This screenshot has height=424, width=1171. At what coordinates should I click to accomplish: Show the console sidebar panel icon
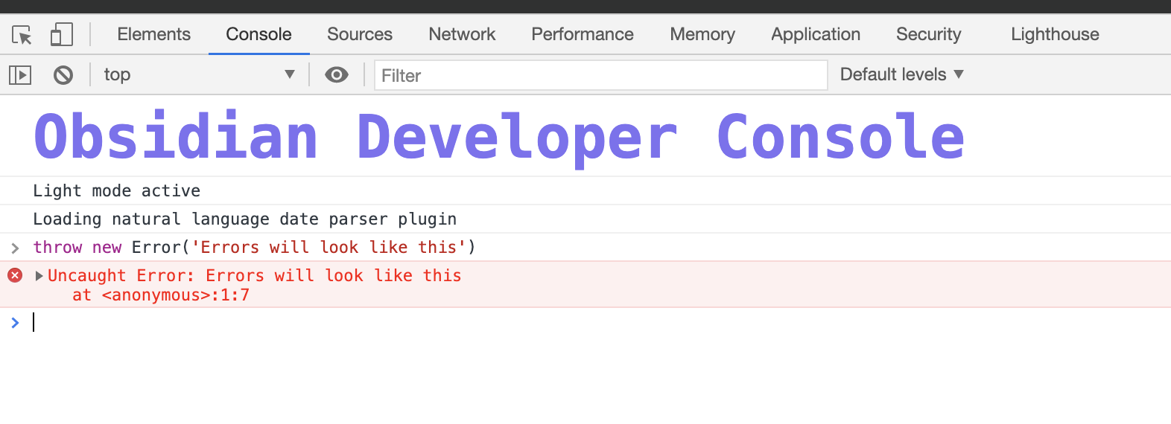coord(20,74)
